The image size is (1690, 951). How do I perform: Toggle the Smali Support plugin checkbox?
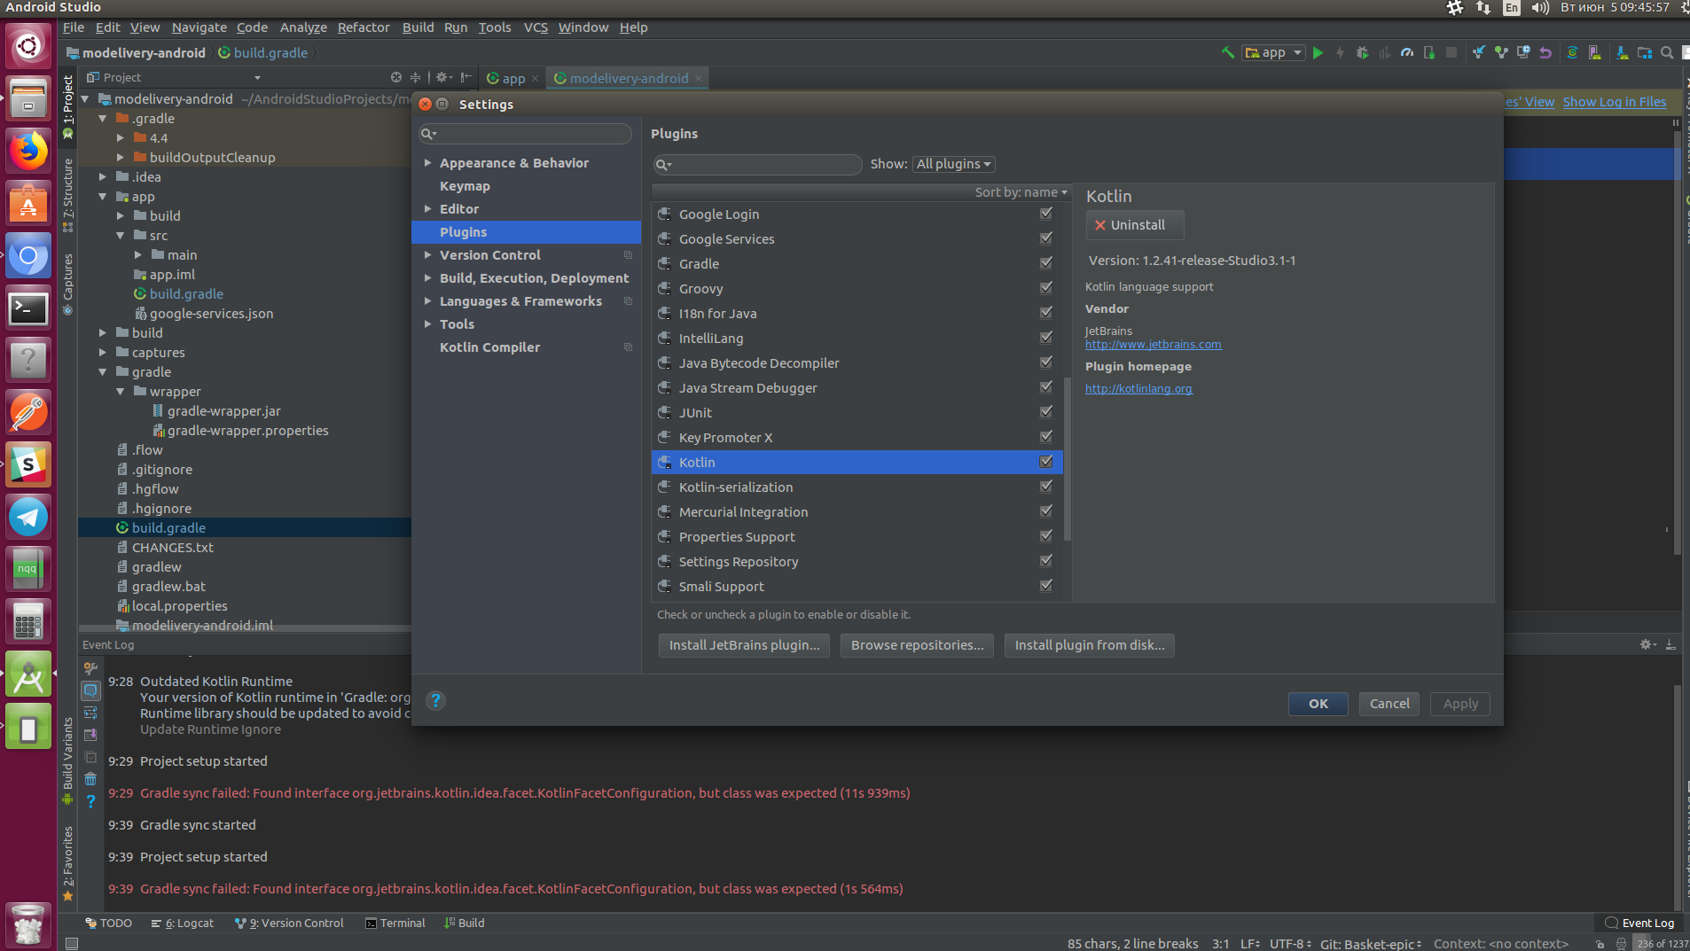point(1046,586)
